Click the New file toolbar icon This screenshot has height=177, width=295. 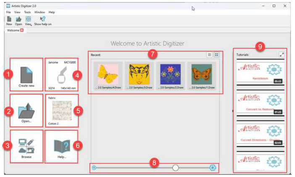[x=9, y=19]
